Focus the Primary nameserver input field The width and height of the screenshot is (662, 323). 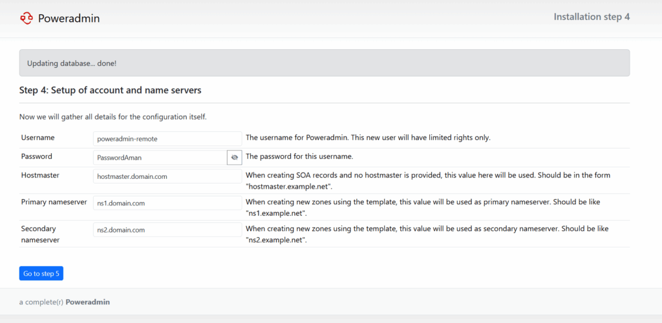pos(167,203)
